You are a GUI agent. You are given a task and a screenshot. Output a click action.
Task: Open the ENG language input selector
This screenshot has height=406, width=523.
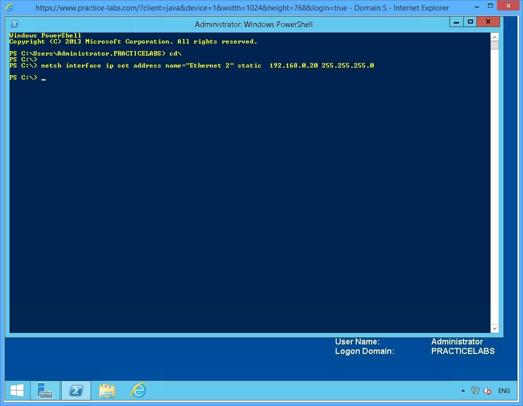pos(504,390)
